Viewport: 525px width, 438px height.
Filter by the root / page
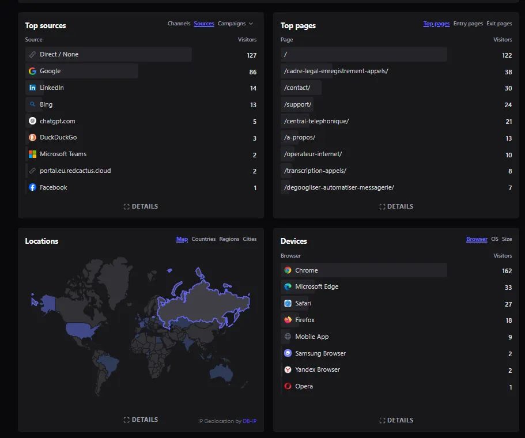[x=396, y=54]
